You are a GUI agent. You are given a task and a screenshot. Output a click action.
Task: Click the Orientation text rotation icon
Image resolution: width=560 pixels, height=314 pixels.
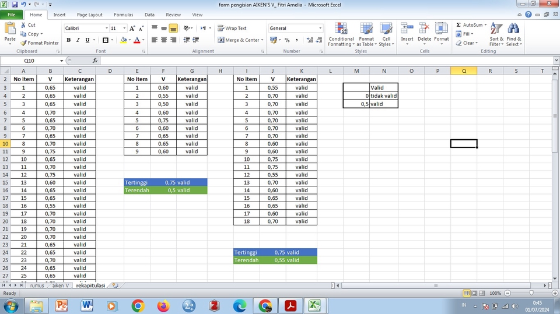point(187,28)
